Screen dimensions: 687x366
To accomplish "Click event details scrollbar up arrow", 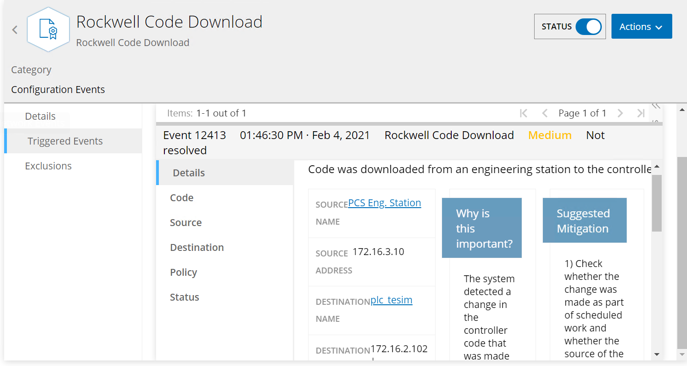I will (657, 166).
